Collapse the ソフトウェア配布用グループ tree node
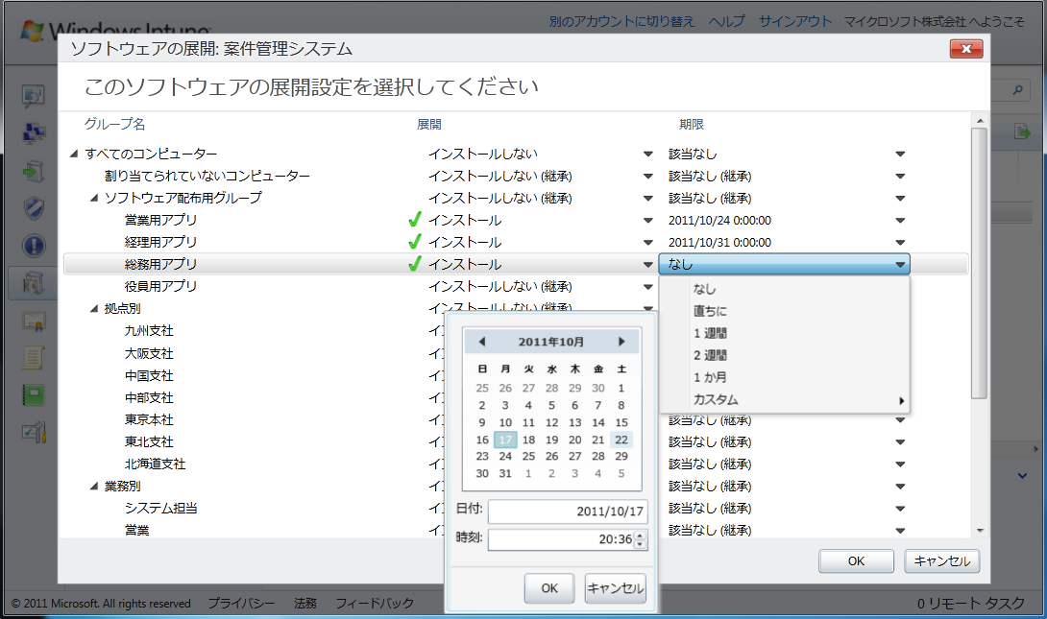This screenshot has width=1047, height=619. point(93,199)
